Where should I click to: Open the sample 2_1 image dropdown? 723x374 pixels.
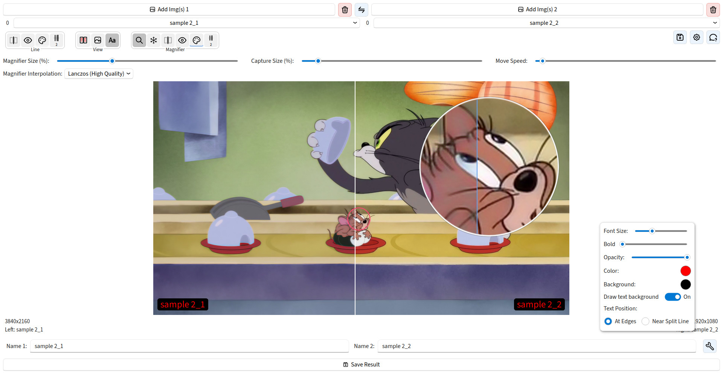[x=184, y=23]
